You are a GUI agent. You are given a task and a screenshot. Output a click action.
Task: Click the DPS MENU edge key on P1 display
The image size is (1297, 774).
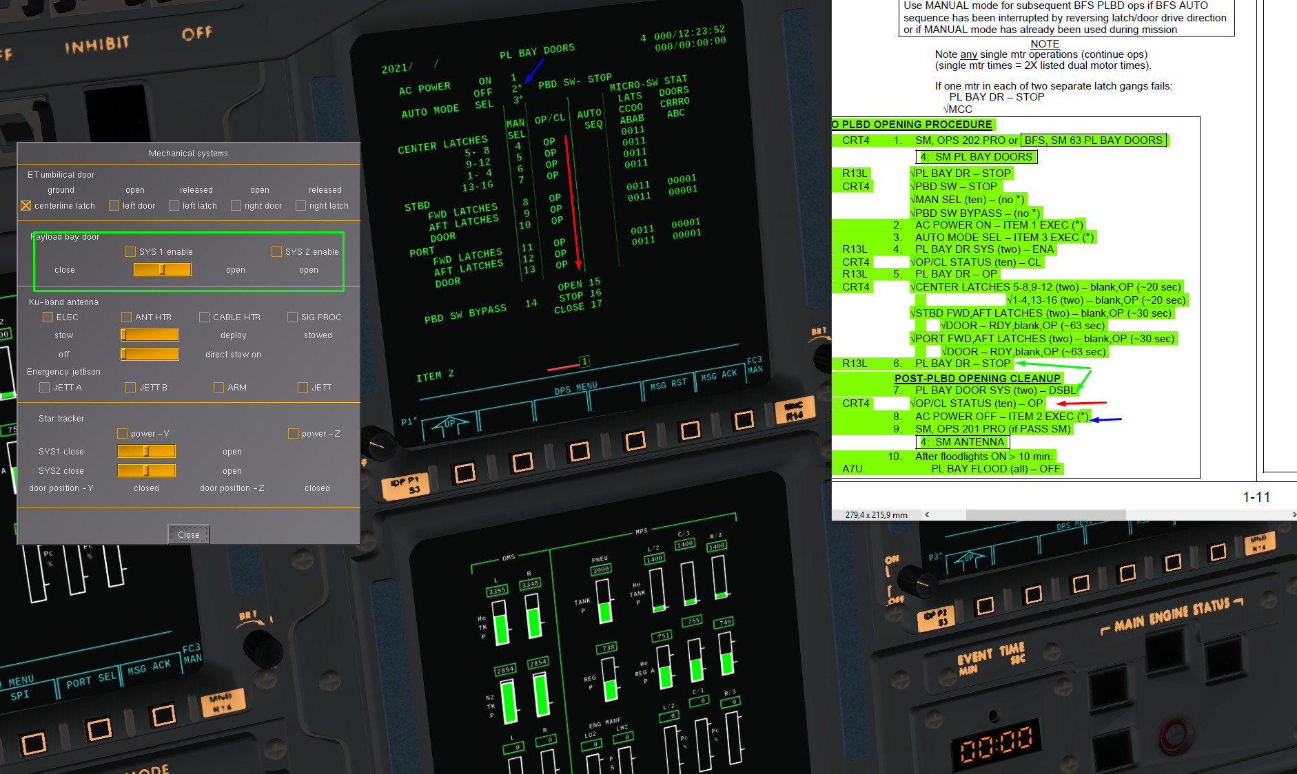[580, 451]
